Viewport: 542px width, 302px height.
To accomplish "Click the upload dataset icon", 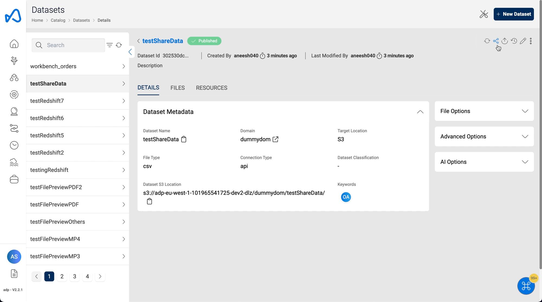I will pyautogui.click(x=504, y=41).
